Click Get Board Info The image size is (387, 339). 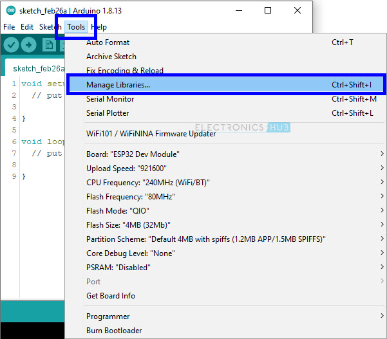(x=111, y=296)
